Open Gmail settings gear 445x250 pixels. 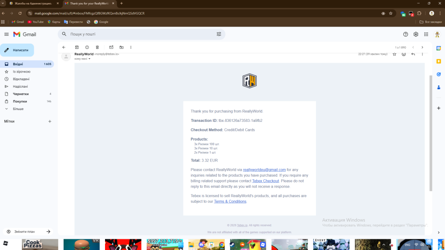point(416,34)
